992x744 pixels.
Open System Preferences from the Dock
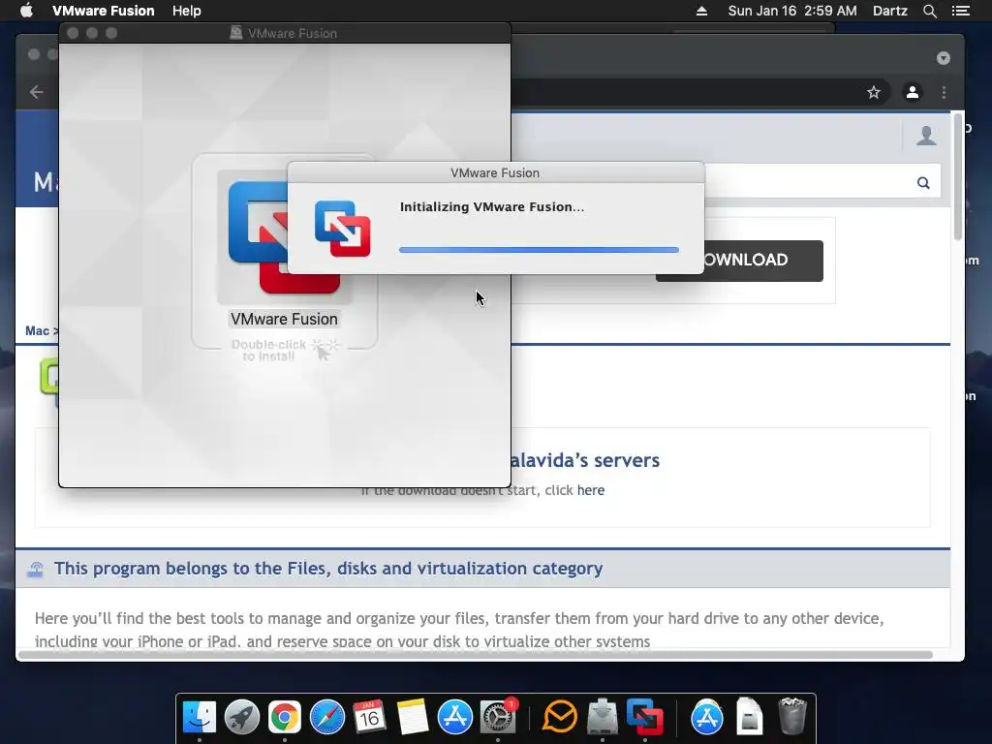coord(498,717)
